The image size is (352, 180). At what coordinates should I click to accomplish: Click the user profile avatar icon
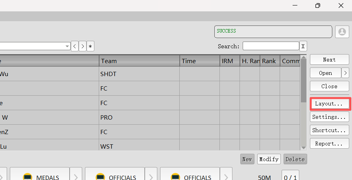click(342, 32)
